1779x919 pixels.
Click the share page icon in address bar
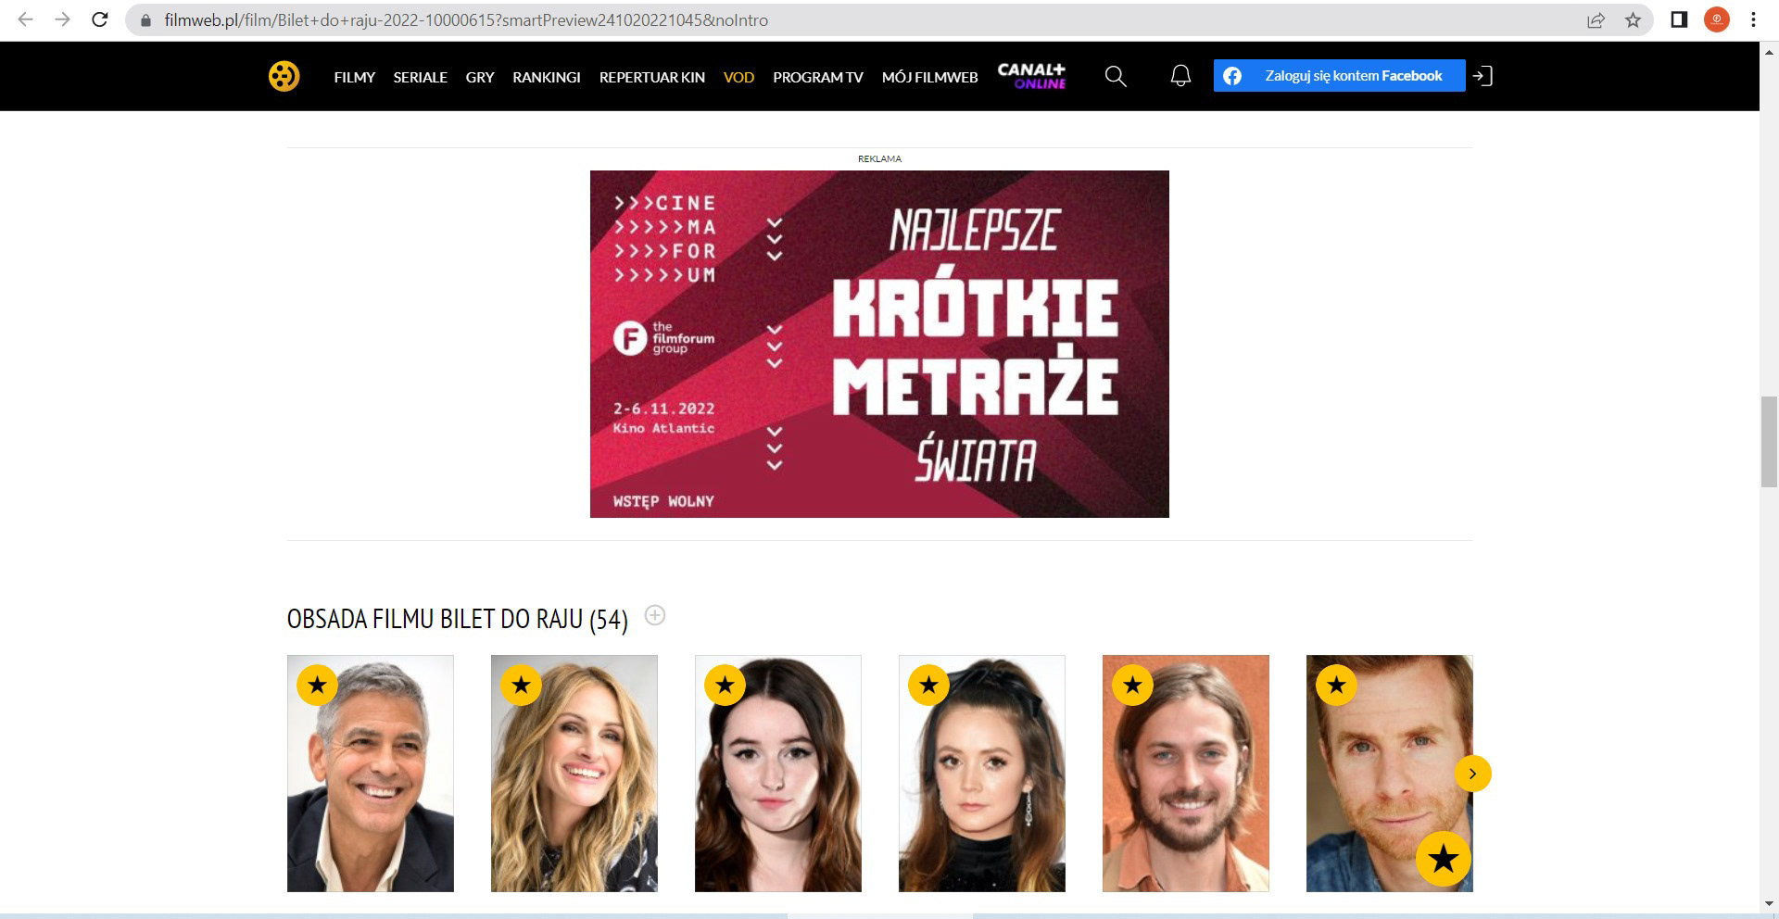click(x=1596, y=19)
